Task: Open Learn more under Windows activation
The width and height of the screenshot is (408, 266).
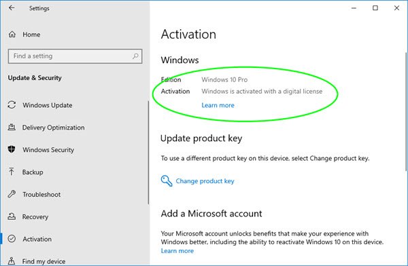Action: (x=218, y=105)
